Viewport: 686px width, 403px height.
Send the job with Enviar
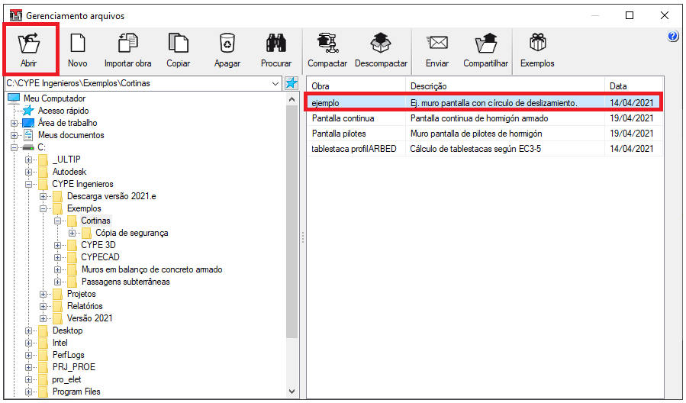pos(437,50)
